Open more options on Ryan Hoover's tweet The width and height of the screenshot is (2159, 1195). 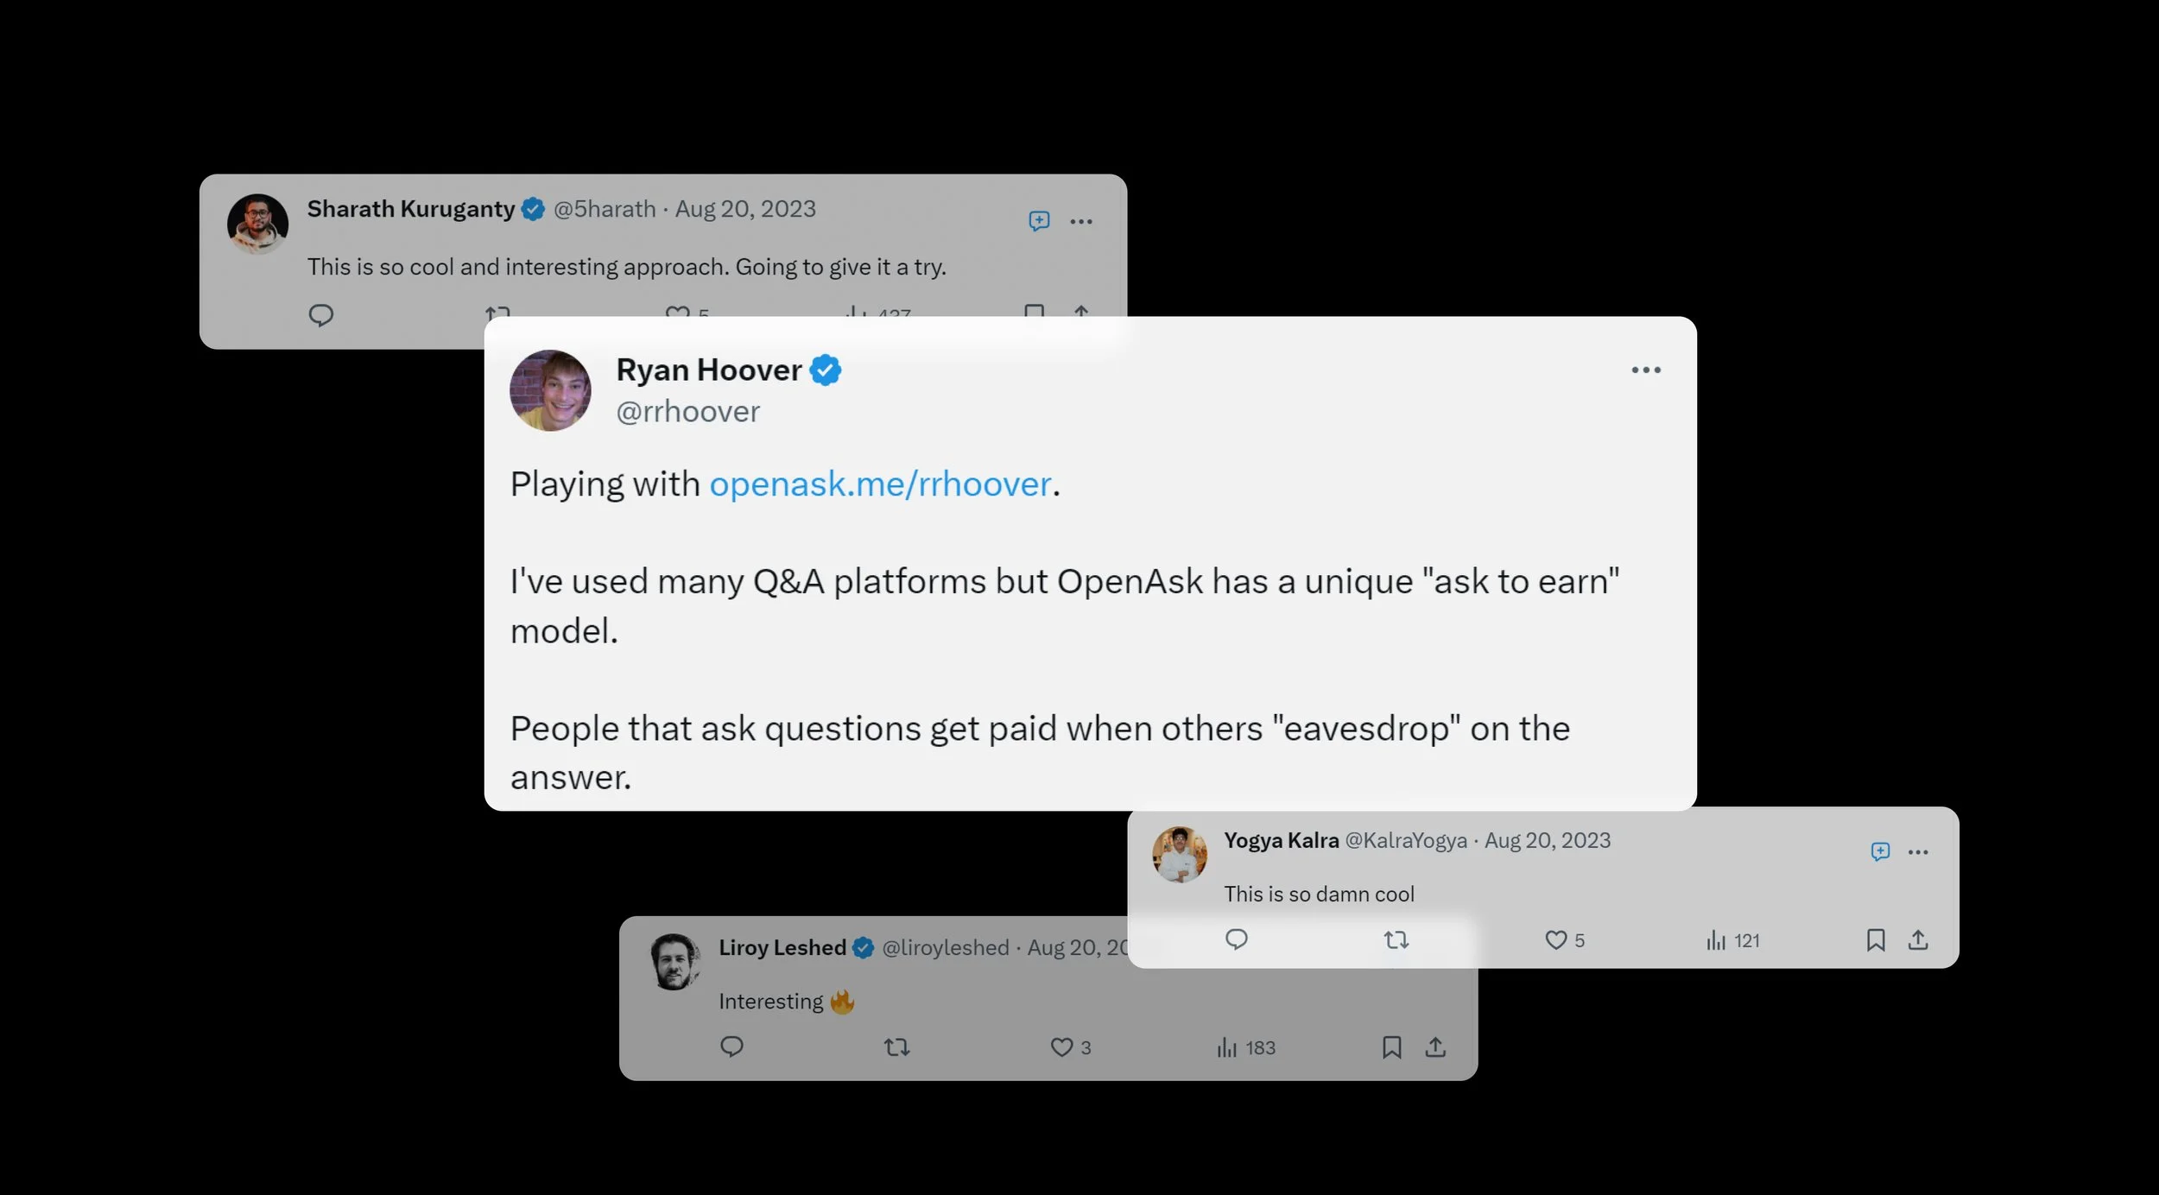tap(1646, 370)
